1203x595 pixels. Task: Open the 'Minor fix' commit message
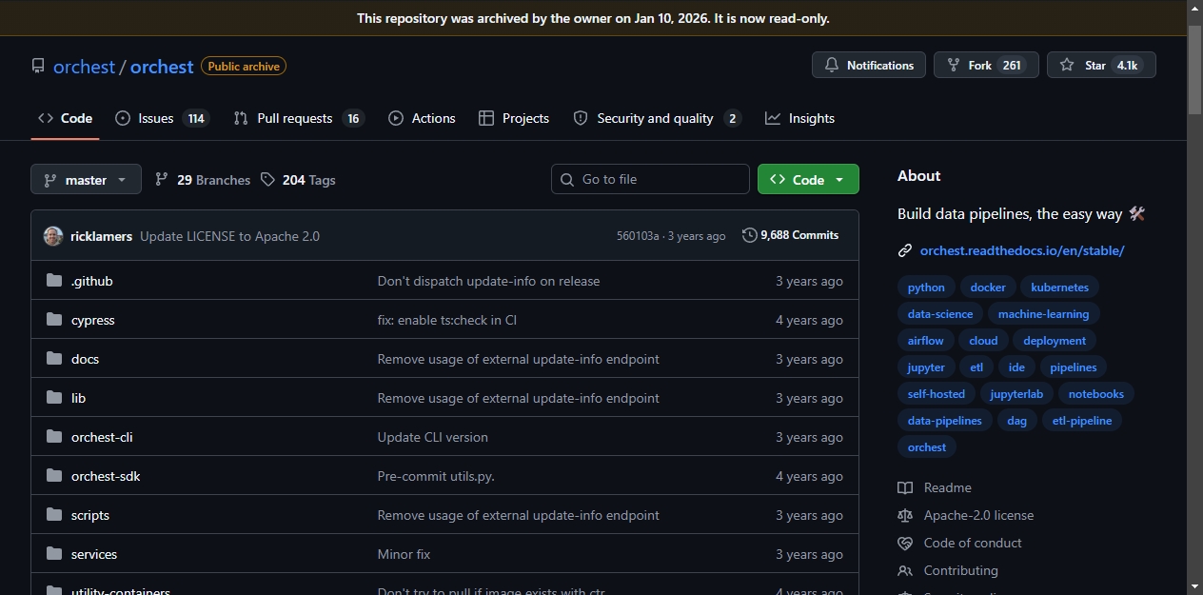(404, 554)
